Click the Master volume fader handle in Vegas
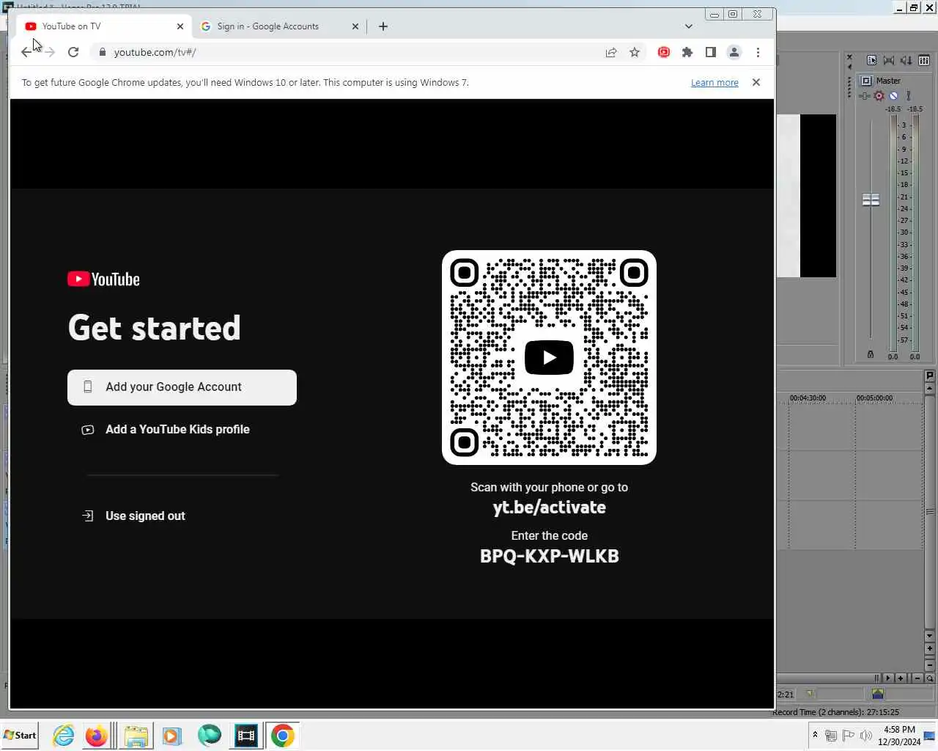This screenshot has width=938, height=751. tap(871, 199)
